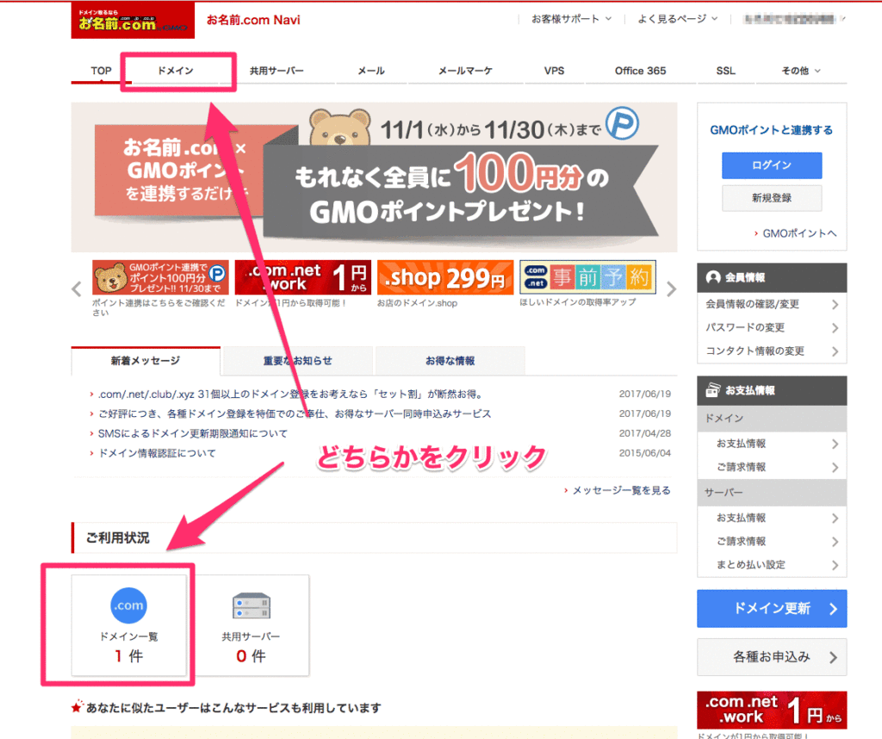The image size is (882, 739).
Task: Click the 各種お申込み button
Action: point(772,657)
